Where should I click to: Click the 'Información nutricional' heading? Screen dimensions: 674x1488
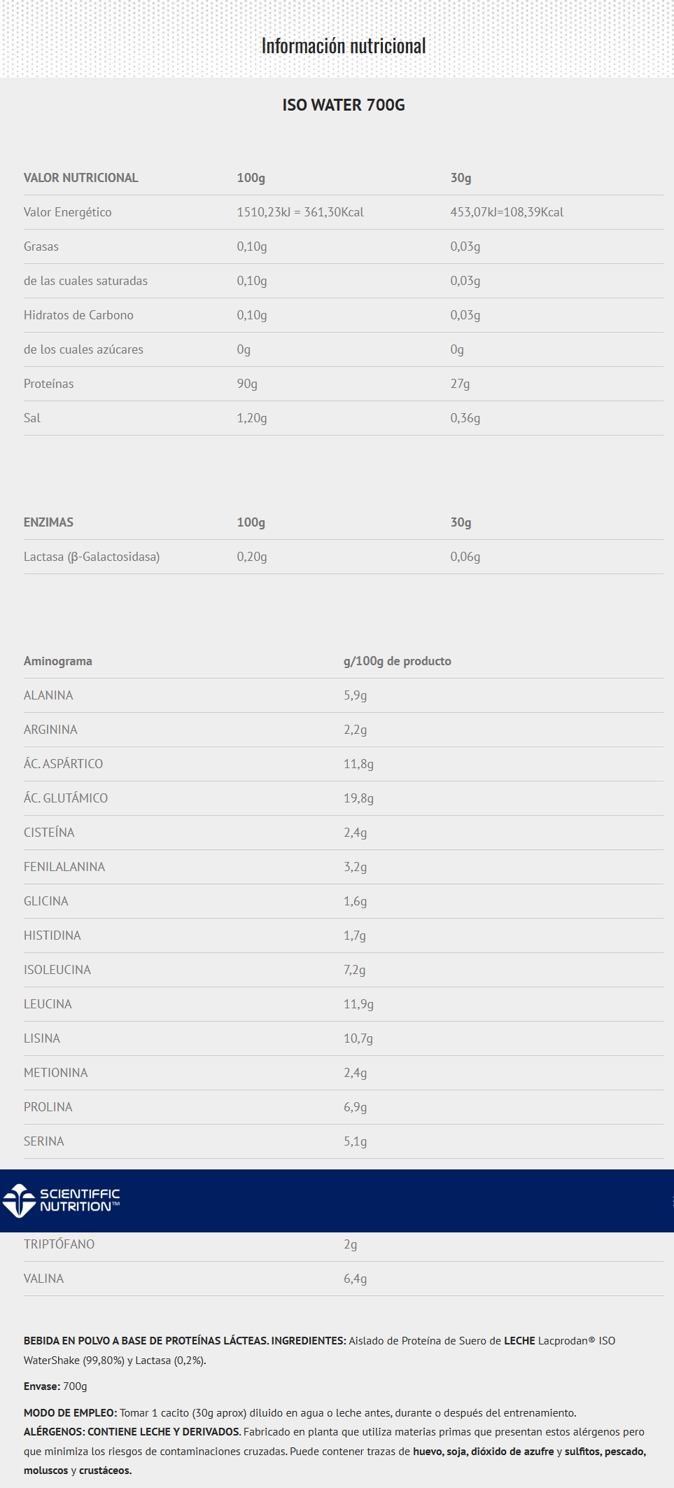coord(343,46)
